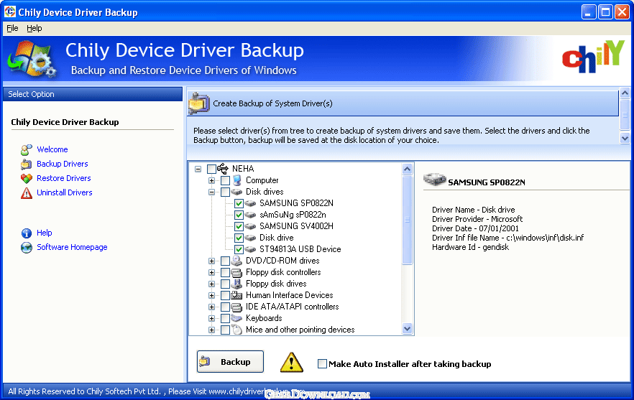Uncheck the SAMSUNG SV4002H checkbox
This screenshot has height=400, width=634.
pos(239,226)
